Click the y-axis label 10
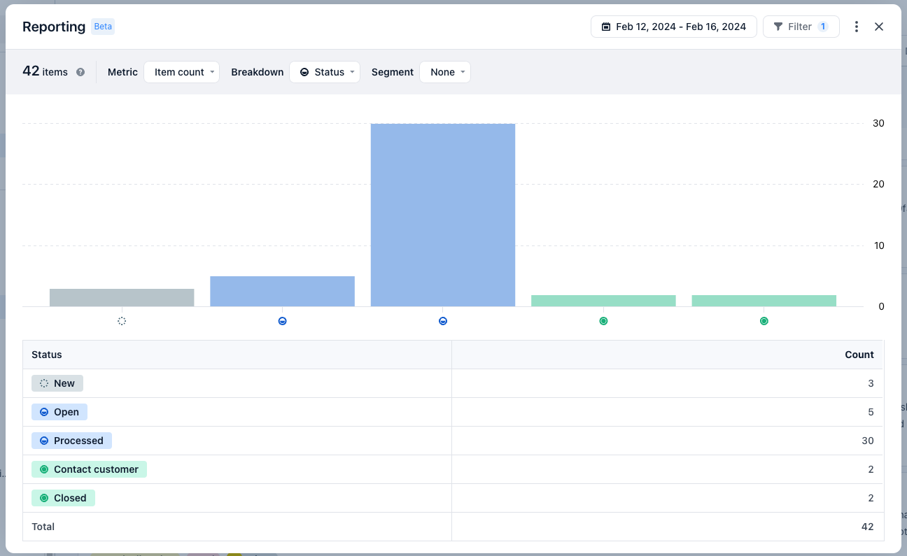Image resolution: width=907 pixels, height=556 pixels. (878, 245)
